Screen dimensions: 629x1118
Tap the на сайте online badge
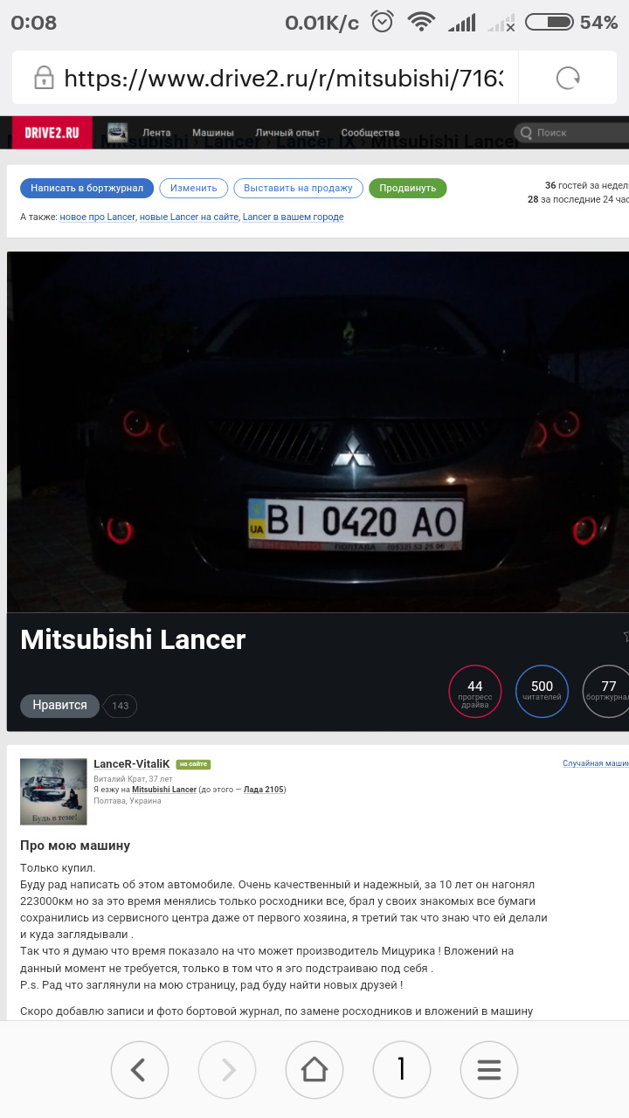193,764
